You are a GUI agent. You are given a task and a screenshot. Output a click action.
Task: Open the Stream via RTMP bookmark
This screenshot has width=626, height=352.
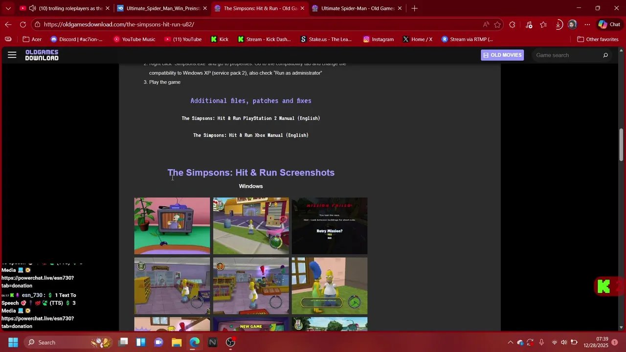(467, 39)
